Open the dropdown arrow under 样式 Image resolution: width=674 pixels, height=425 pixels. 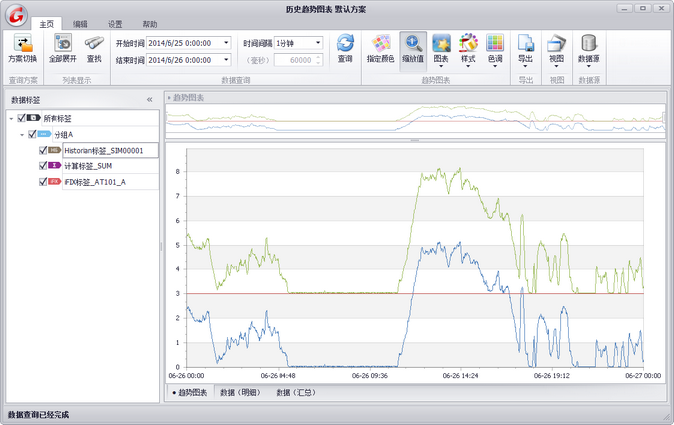point(468,66)
